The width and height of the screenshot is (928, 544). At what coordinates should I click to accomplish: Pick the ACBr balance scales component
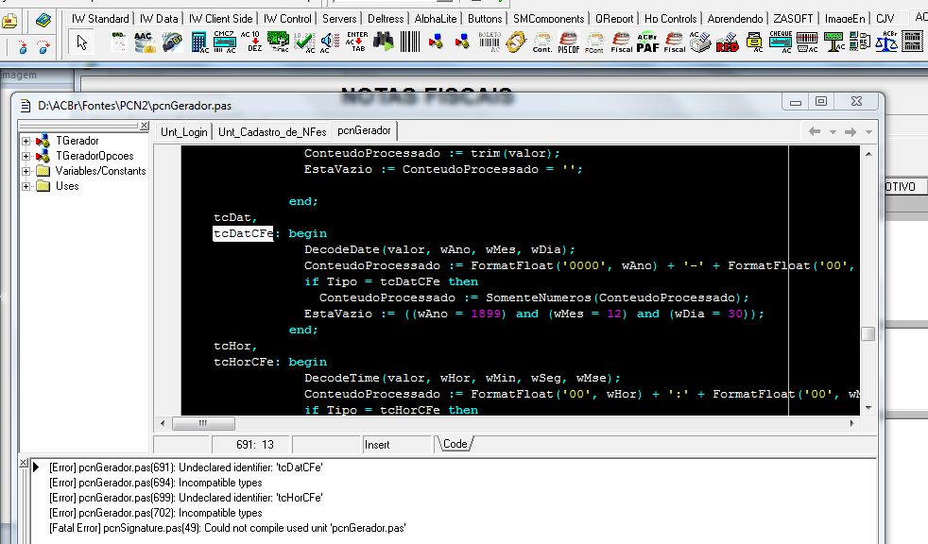(x=886, y=42)
